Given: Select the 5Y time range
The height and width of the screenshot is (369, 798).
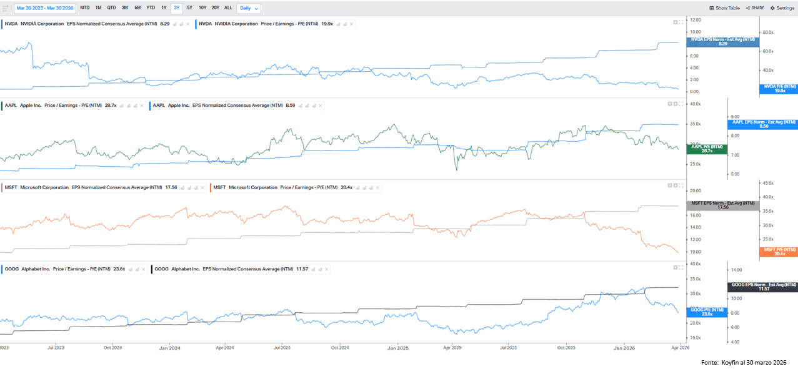Looking at the screenshot, I should (189, 8).
